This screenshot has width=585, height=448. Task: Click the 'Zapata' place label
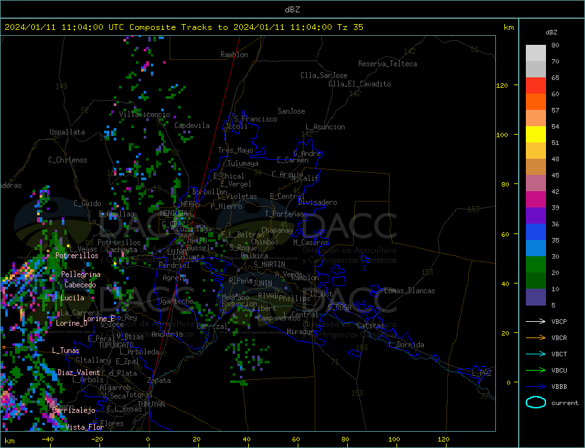[x=159, y=380]
